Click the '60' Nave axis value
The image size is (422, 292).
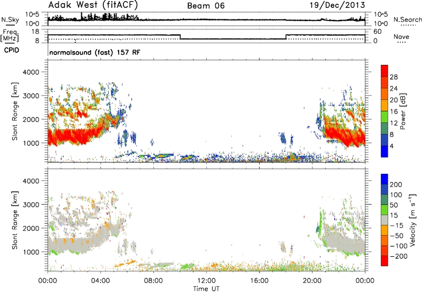click(378, 32)
